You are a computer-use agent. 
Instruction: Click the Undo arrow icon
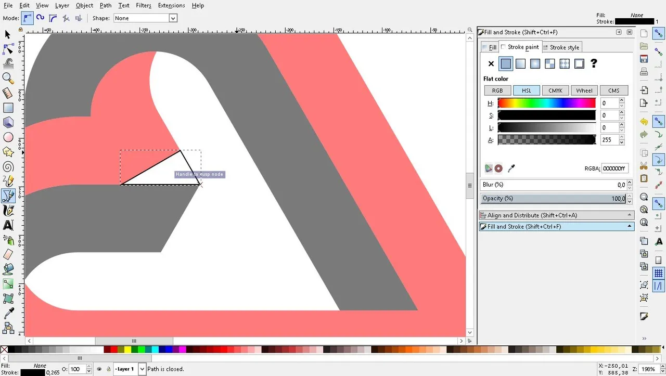(x=644, y=122)
